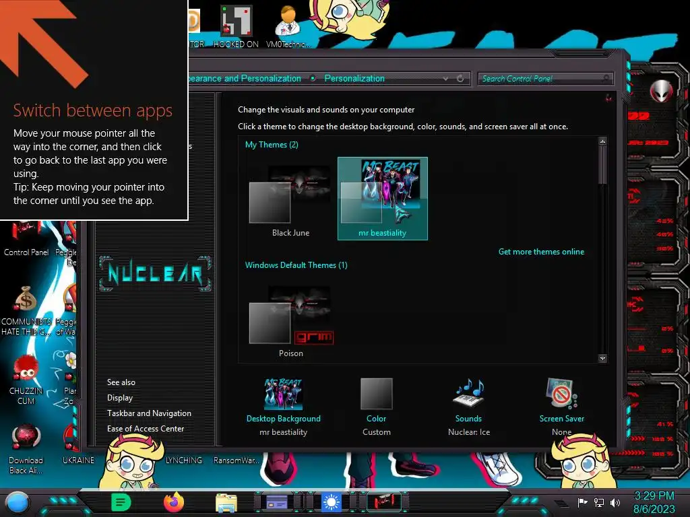Open Taskbar and Navigation link
Screen dimensions: 690x517
pyautogui.click(x=149, y=413)
